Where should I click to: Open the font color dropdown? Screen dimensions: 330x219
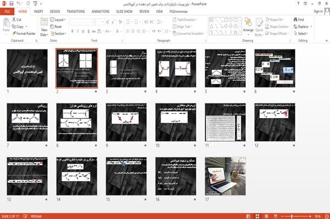(121, 31)
